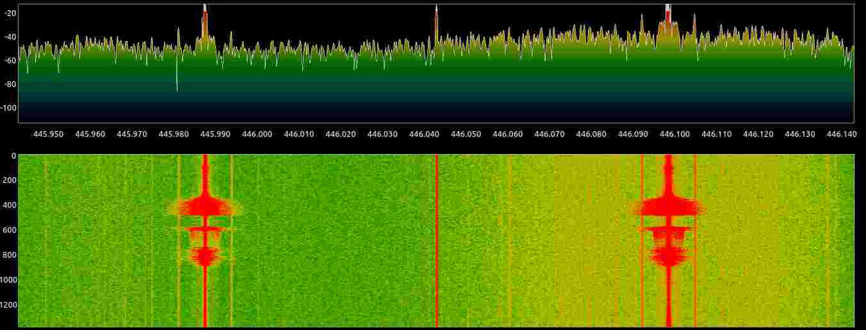Click the 446.110 frequency label
866x330 pixels.
tap(718, 134)
